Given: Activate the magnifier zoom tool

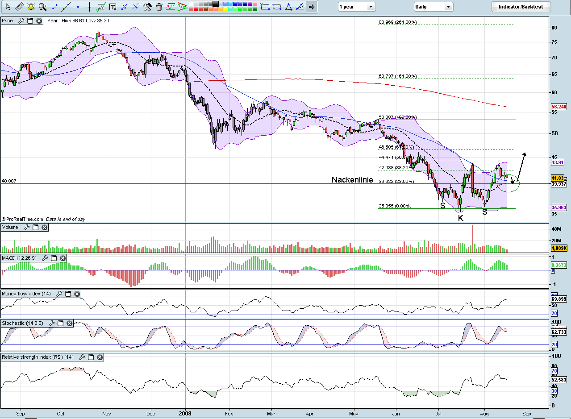Looking at the screenshot, I should pos(43,7).
